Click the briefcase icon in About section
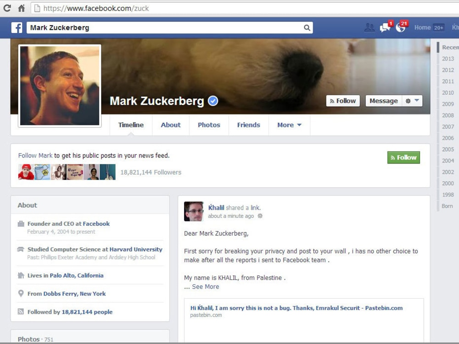This screenshot has height=344, width=459. pos(21,224)
